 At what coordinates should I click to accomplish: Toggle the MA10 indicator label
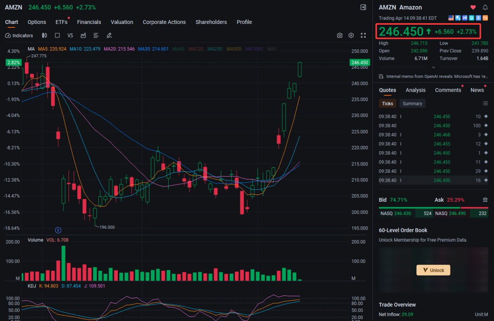click(x=85, y=49)
